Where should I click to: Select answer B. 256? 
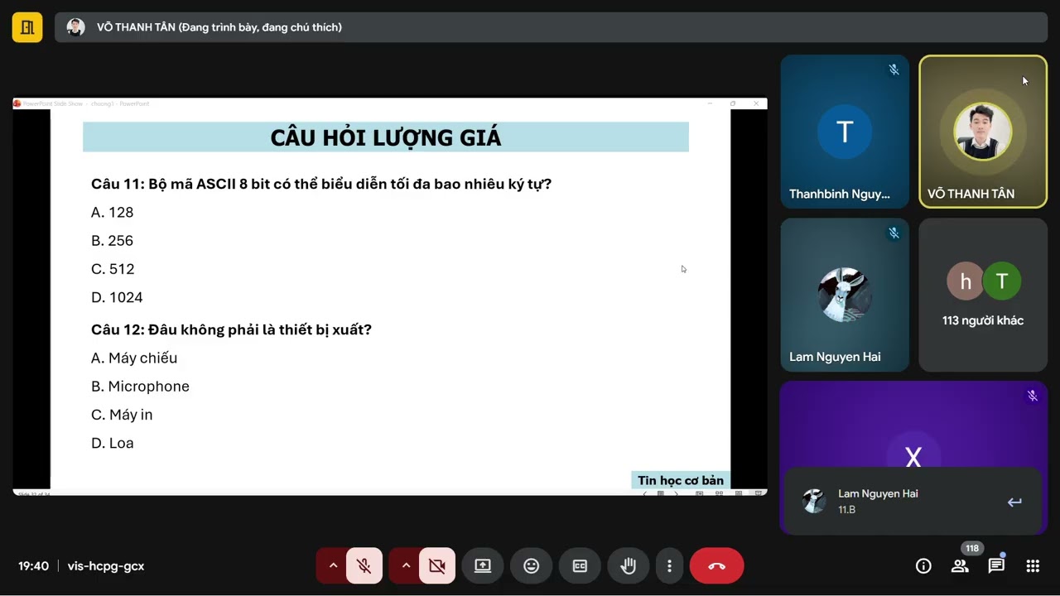(x=112, y=241)
